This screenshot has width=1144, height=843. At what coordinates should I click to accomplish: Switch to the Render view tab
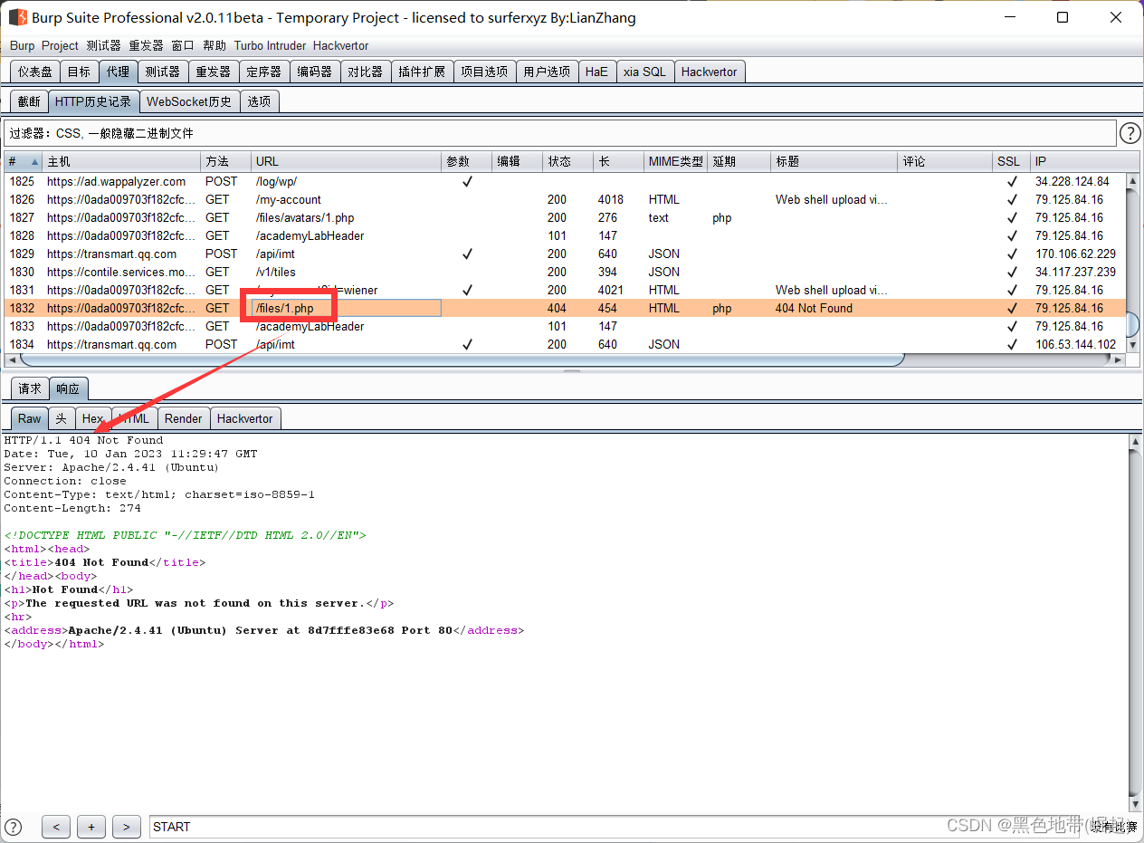pyautogui.click(x=184, y=418)
